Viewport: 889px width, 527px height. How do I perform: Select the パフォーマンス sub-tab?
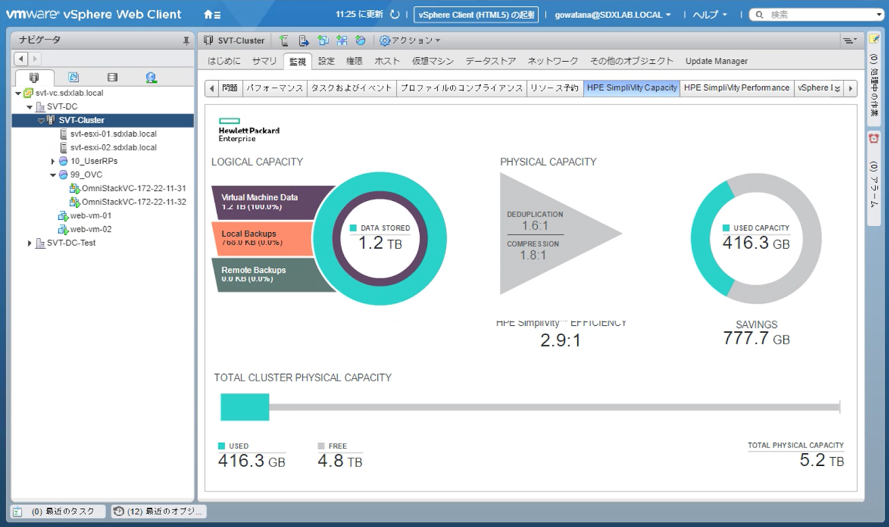(274, 88)
